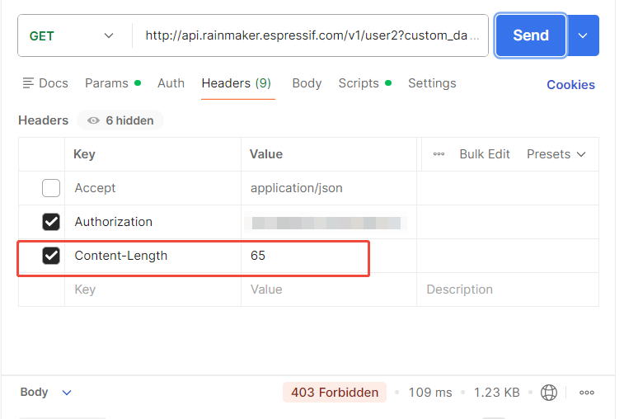Open the GET method dropdown
The width and height of the screenshot is (624, 419).
(73, 35)
